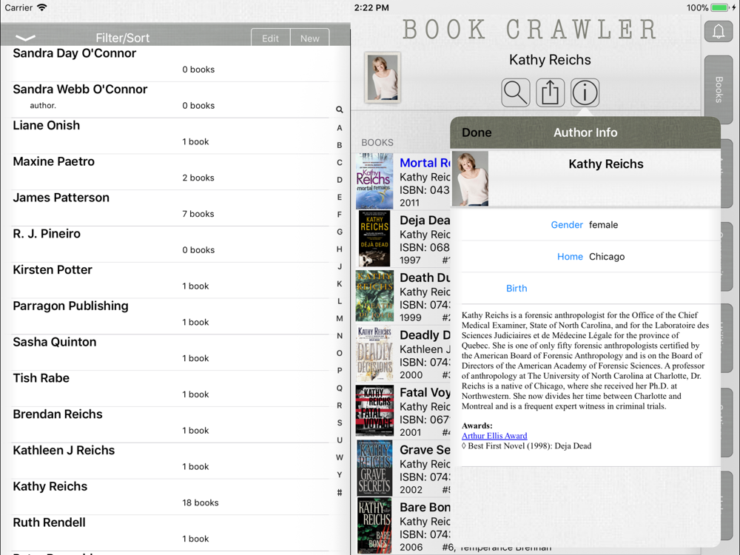Select Parragon Publishing row
740x555 pixels.
coord(170,317)
